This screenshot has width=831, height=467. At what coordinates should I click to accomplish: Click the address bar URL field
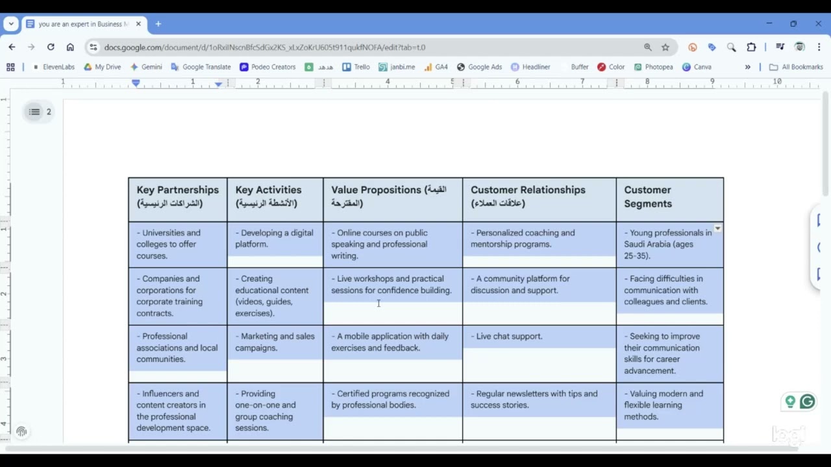point(370,47)
